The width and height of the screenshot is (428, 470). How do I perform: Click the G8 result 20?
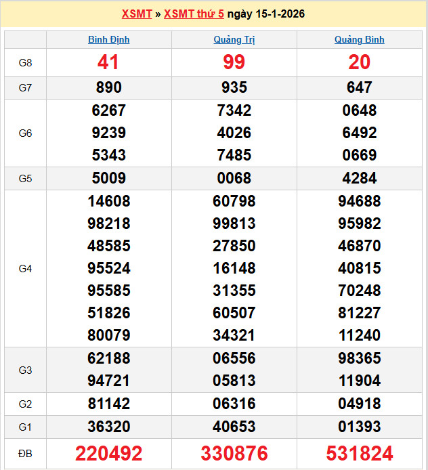pos(359,62)
